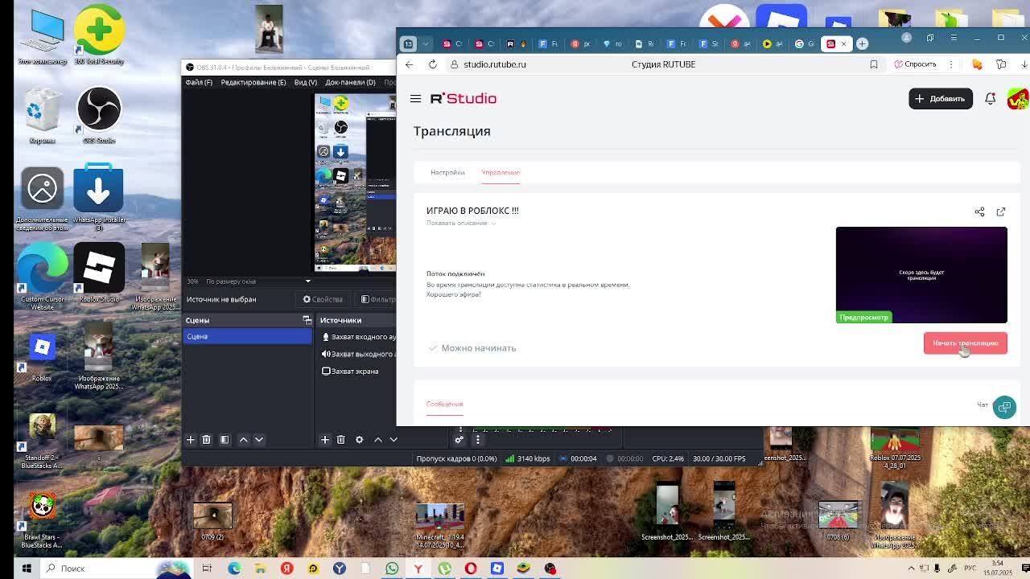Move source up in OBS Sources panel
Image resolution: width=1030 pixels, height=579 pixels.
coord(377,440)
